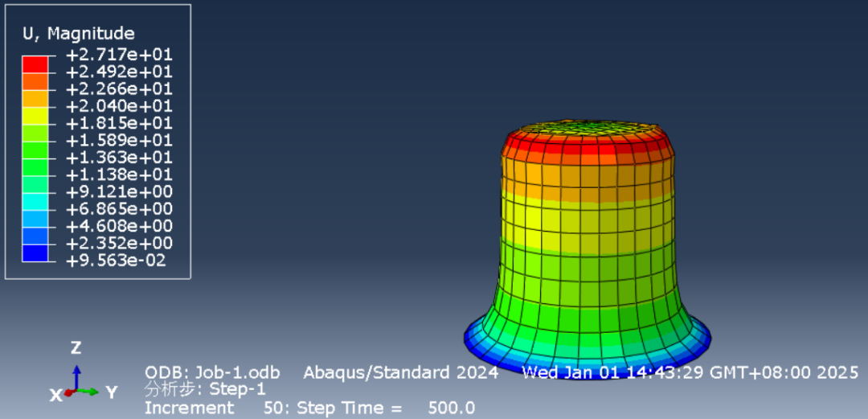Select the dark blue legend swatch
This screenshot has height=419, width=868.
(35, 253)
